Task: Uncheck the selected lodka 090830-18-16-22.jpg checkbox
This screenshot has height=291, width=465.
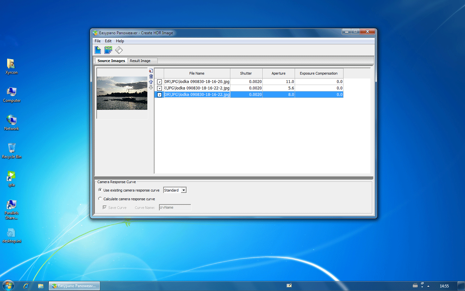Action: [x=159, y=95]
